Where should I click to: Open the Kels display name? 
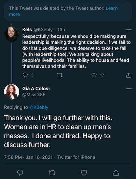point(27,30)
